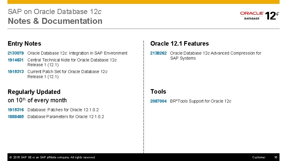Open SAP note 1888485 link

pyautogui.click(x=16, y=117)
